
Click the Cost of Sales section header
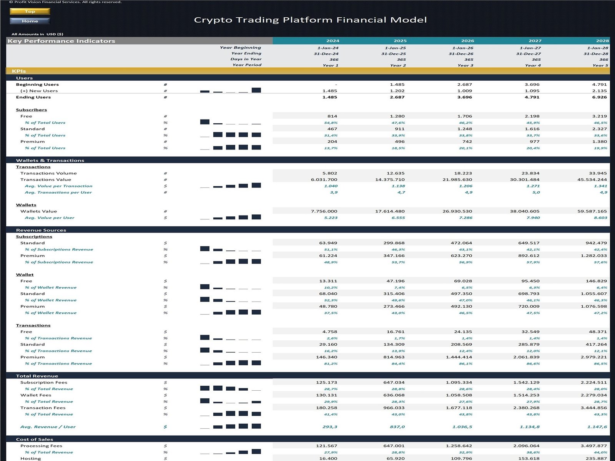click(x=35, y=439)
